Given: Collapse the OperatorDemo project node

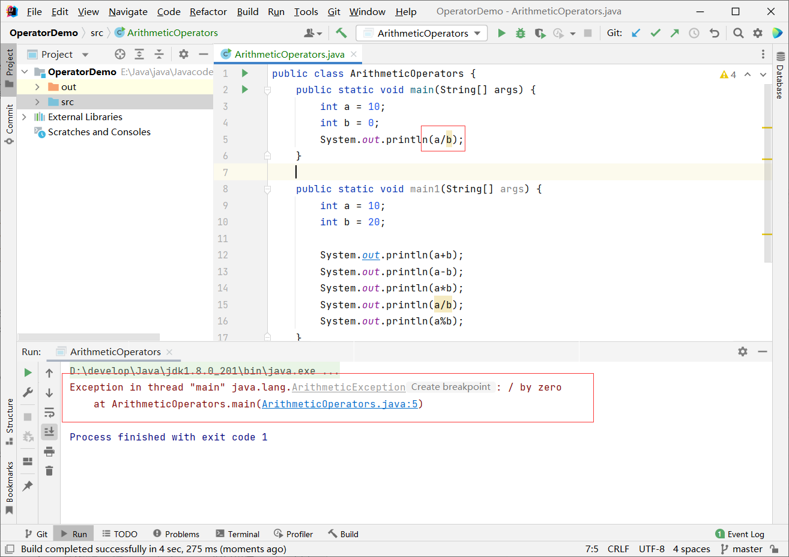Looking at the screenshot, I should (x=25, y=72).
